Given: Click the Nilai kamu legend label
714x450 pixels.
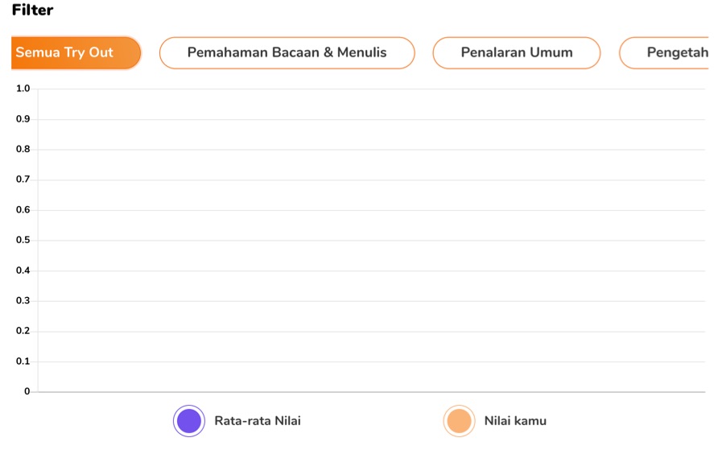Looking at the screenshot, I should click(x=515, y=421).
